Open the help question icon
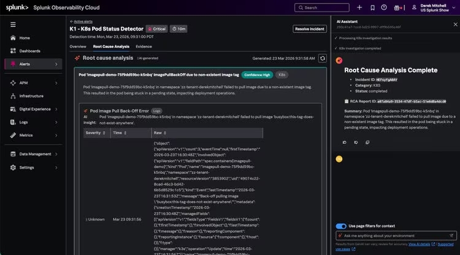The image size is (460, 255). point(384,7)
